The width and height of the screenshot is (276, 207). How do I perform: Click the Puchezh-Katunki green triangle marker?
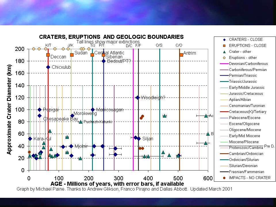point(80,122)
